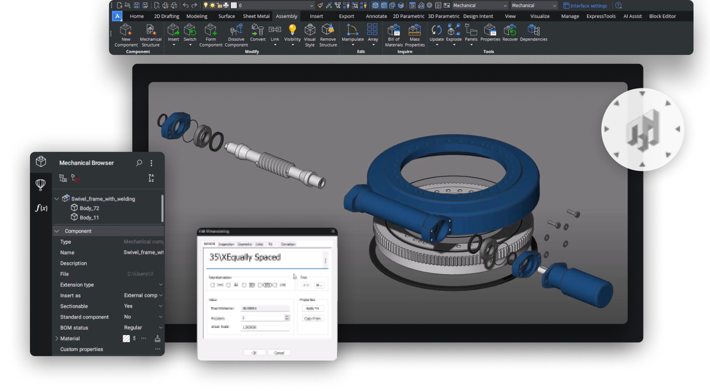Open the Visualize ribbon tab
The width and height of the screenshot is (710, 391).
(540, 16)
